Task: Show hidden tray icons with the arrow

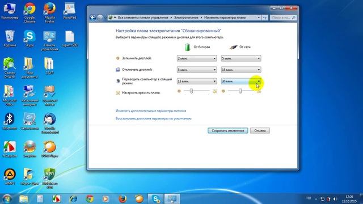Action: coord(316,199)
